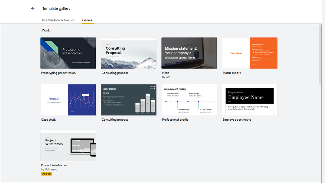Image resolution: width=325 pixels, height=183 pixels.
Task: Open the Project Wireframes template
Action: (x=68, y=145)
